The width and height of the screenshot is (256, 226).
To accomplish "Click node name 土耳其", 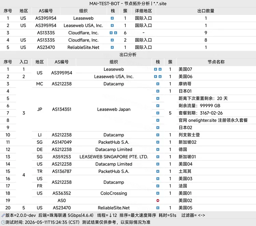I will coord(185,171).
